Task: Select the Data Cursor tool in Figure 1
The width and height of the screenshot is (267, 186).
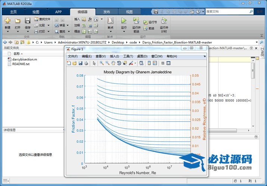Action: (x=125, y=63)
